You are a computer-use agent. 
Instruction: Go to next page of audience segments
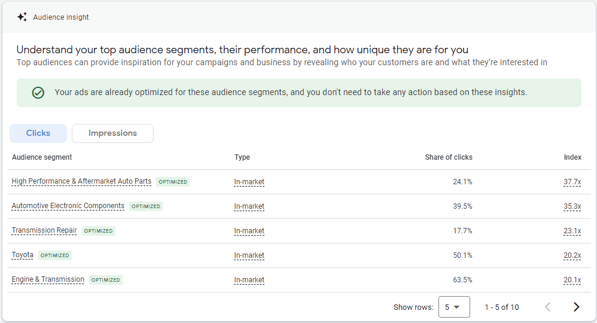click(x=577, y=307)
